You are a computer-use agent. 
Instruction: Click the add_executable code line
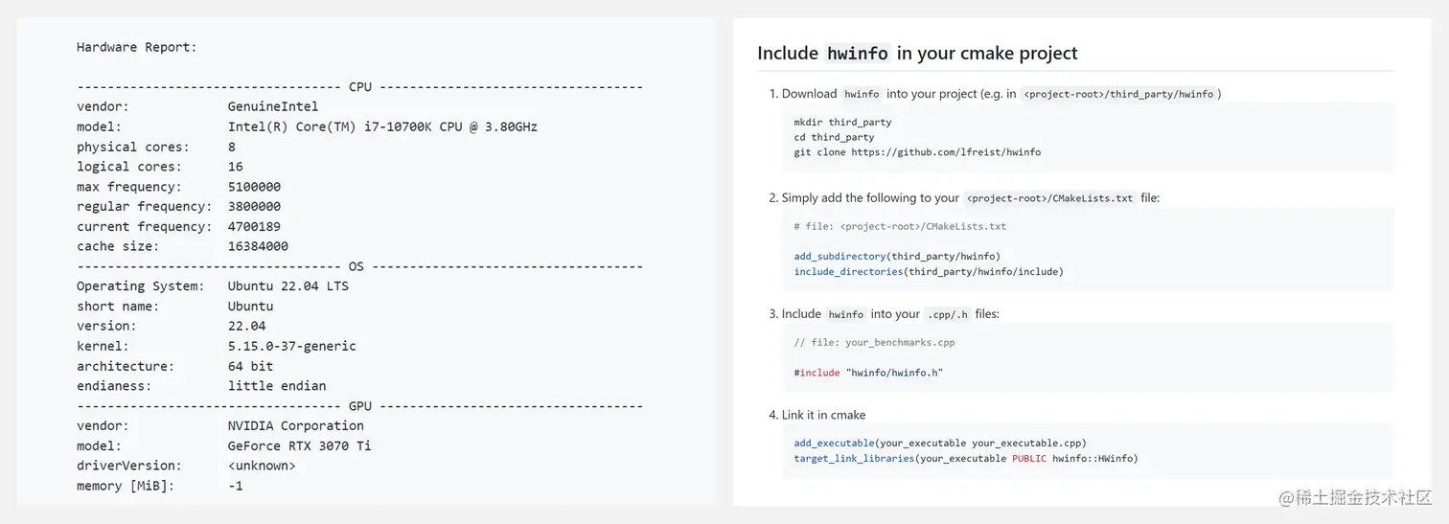click(940, 444)
